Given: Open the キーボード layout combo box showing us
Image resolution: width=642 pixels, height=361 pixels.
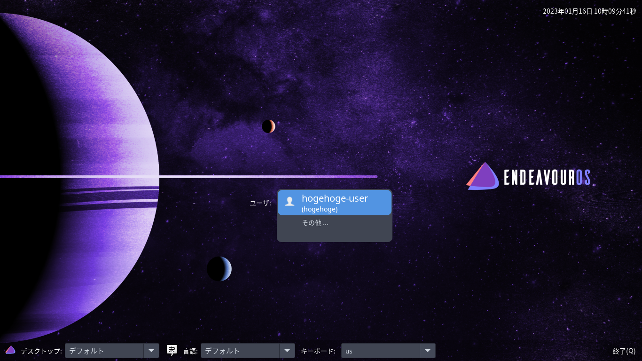Looking at the screenshot, I should point(388,351).
